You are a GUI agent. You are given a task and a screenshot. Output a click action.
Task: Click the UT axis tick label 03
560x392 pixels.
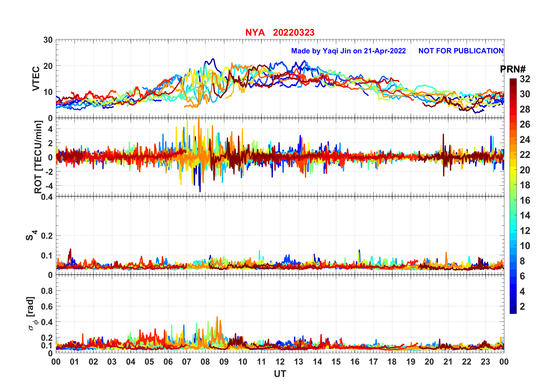click(x=112, y=362)
